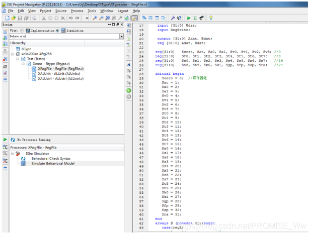Collapse the Demo - Rtype node
Image resolution: width=311 pixels, height=235 pixels.
23,64
